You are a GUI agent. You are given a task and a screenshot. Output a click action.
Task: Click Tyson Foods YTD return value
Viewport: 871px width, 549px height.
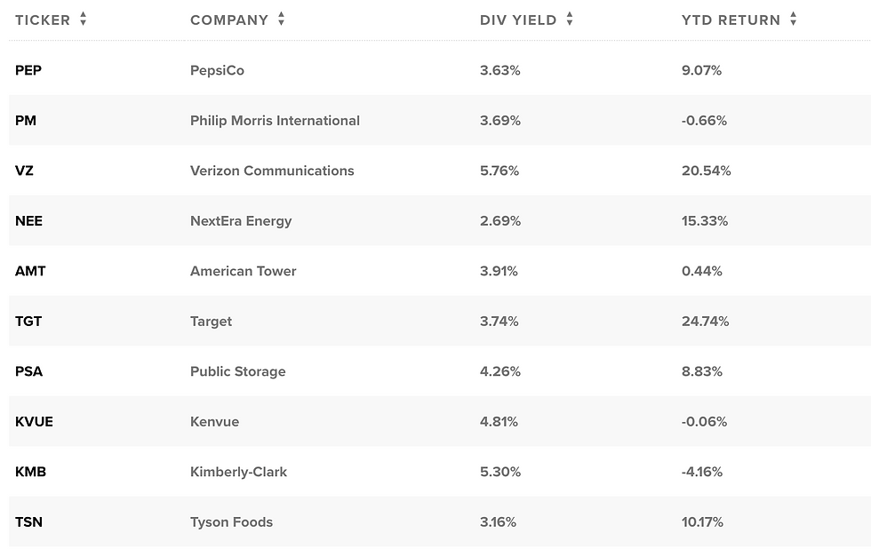(702, 522)
